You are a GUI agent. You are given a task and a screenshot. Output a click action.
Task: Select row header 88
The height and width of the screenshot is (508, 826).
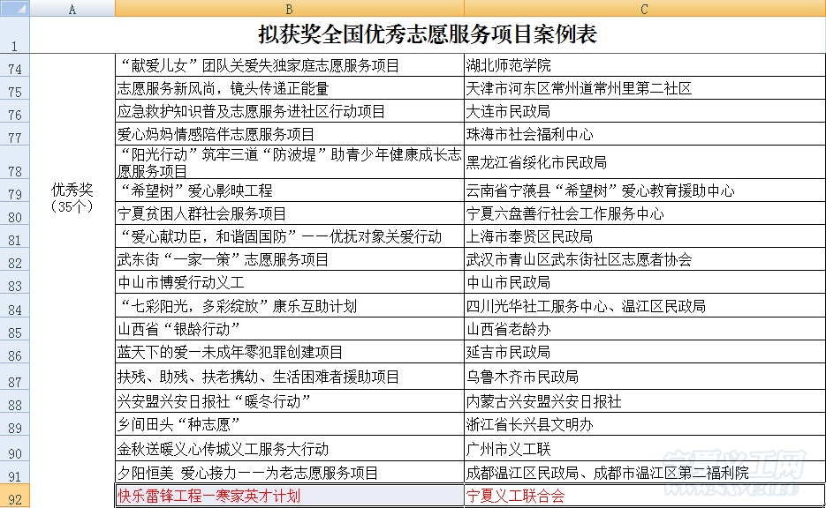[x=15, y=401]
